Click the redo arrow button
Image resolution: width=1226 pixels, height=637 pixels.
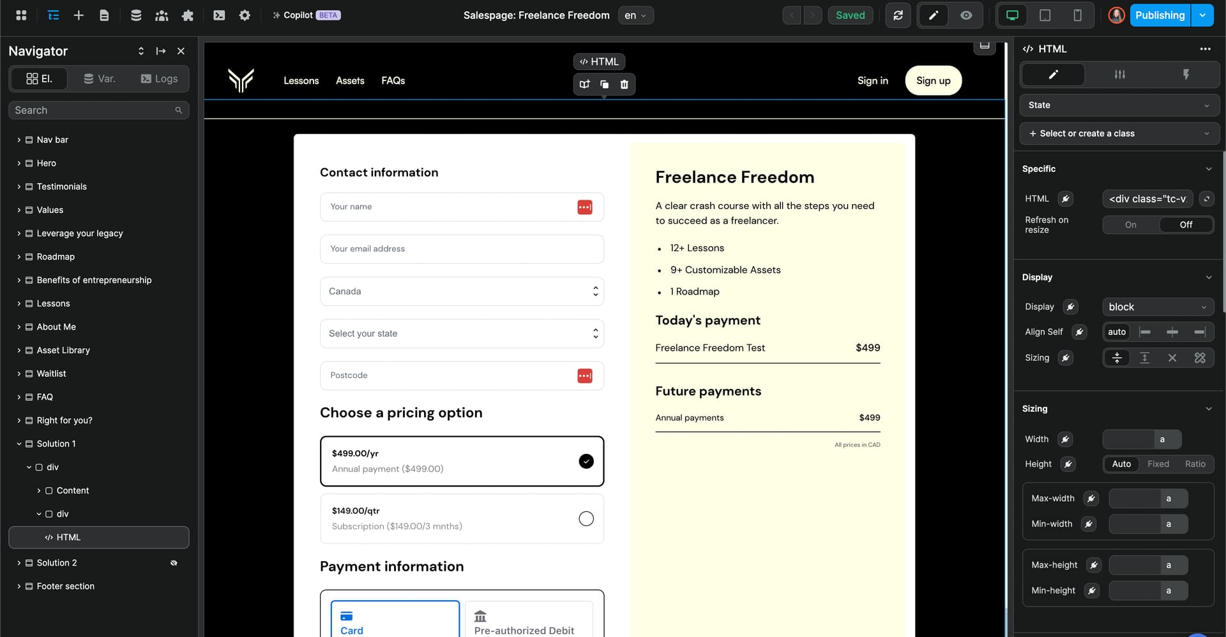coord(813,15)
